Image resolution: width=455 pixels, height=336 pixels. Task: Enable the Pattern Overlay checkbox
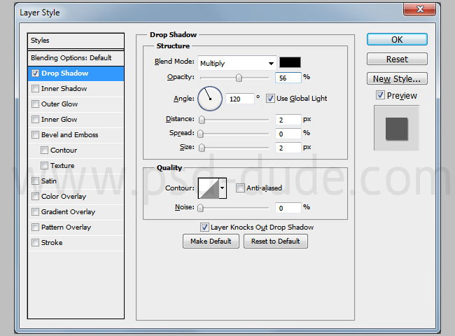(x=35, y=227)
